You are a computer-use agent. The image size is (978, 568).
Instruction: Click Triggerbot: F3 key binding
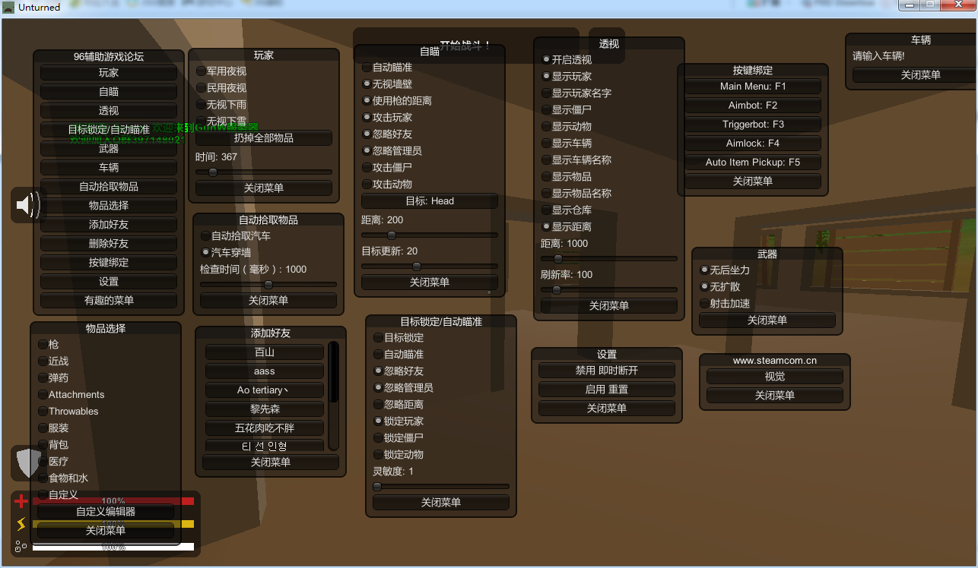[x=753, y=125]
